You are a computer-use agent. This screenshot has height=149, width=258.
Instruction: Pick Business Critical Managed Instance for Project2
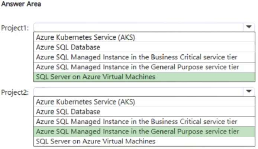coord(136,122)
